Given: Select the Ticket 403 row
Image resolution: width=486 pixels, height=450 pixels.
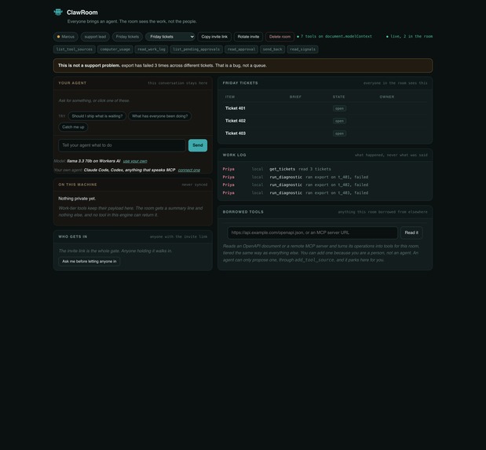Looking at the screenshot, I should (x=325, y=134).
